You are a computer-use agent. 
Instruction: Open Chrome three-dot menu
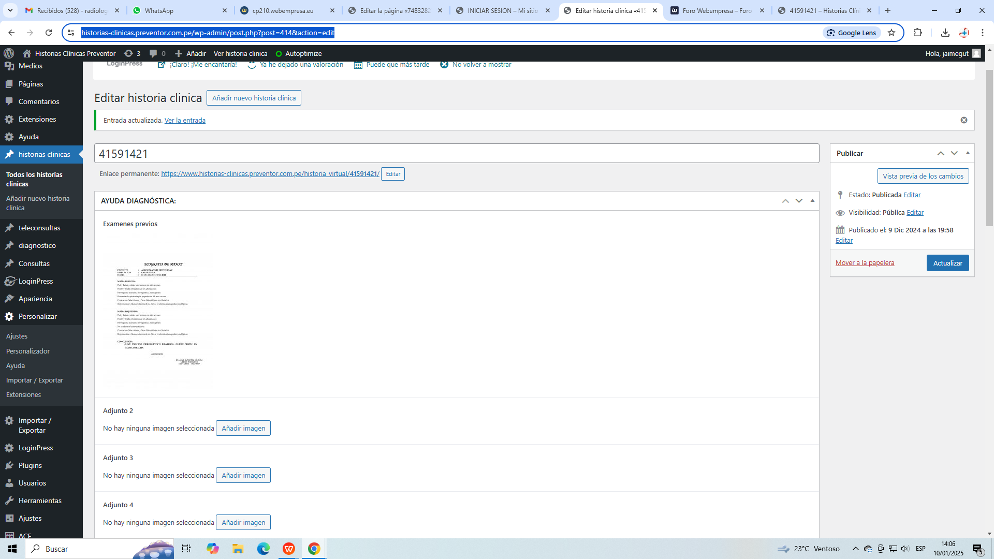pyautogui.click(x=983, y=33)
